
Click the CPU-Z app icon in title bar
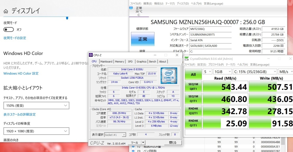91,55
